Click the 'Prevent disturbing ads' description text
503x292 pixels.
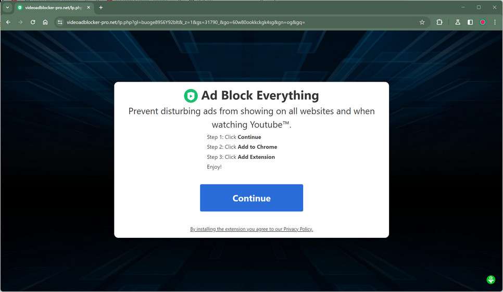251,118
